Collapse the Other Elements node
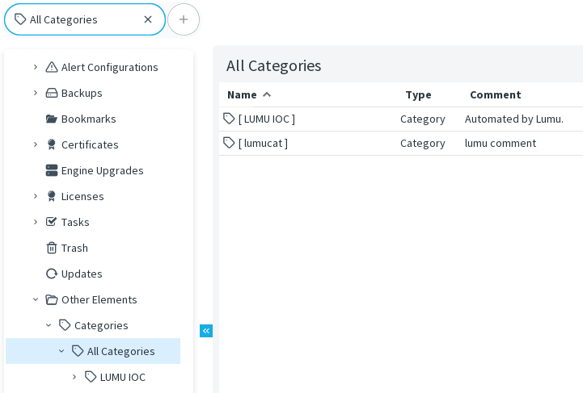Image resolution: width=583 pixels, height=393 pixels. click(36, 299)
